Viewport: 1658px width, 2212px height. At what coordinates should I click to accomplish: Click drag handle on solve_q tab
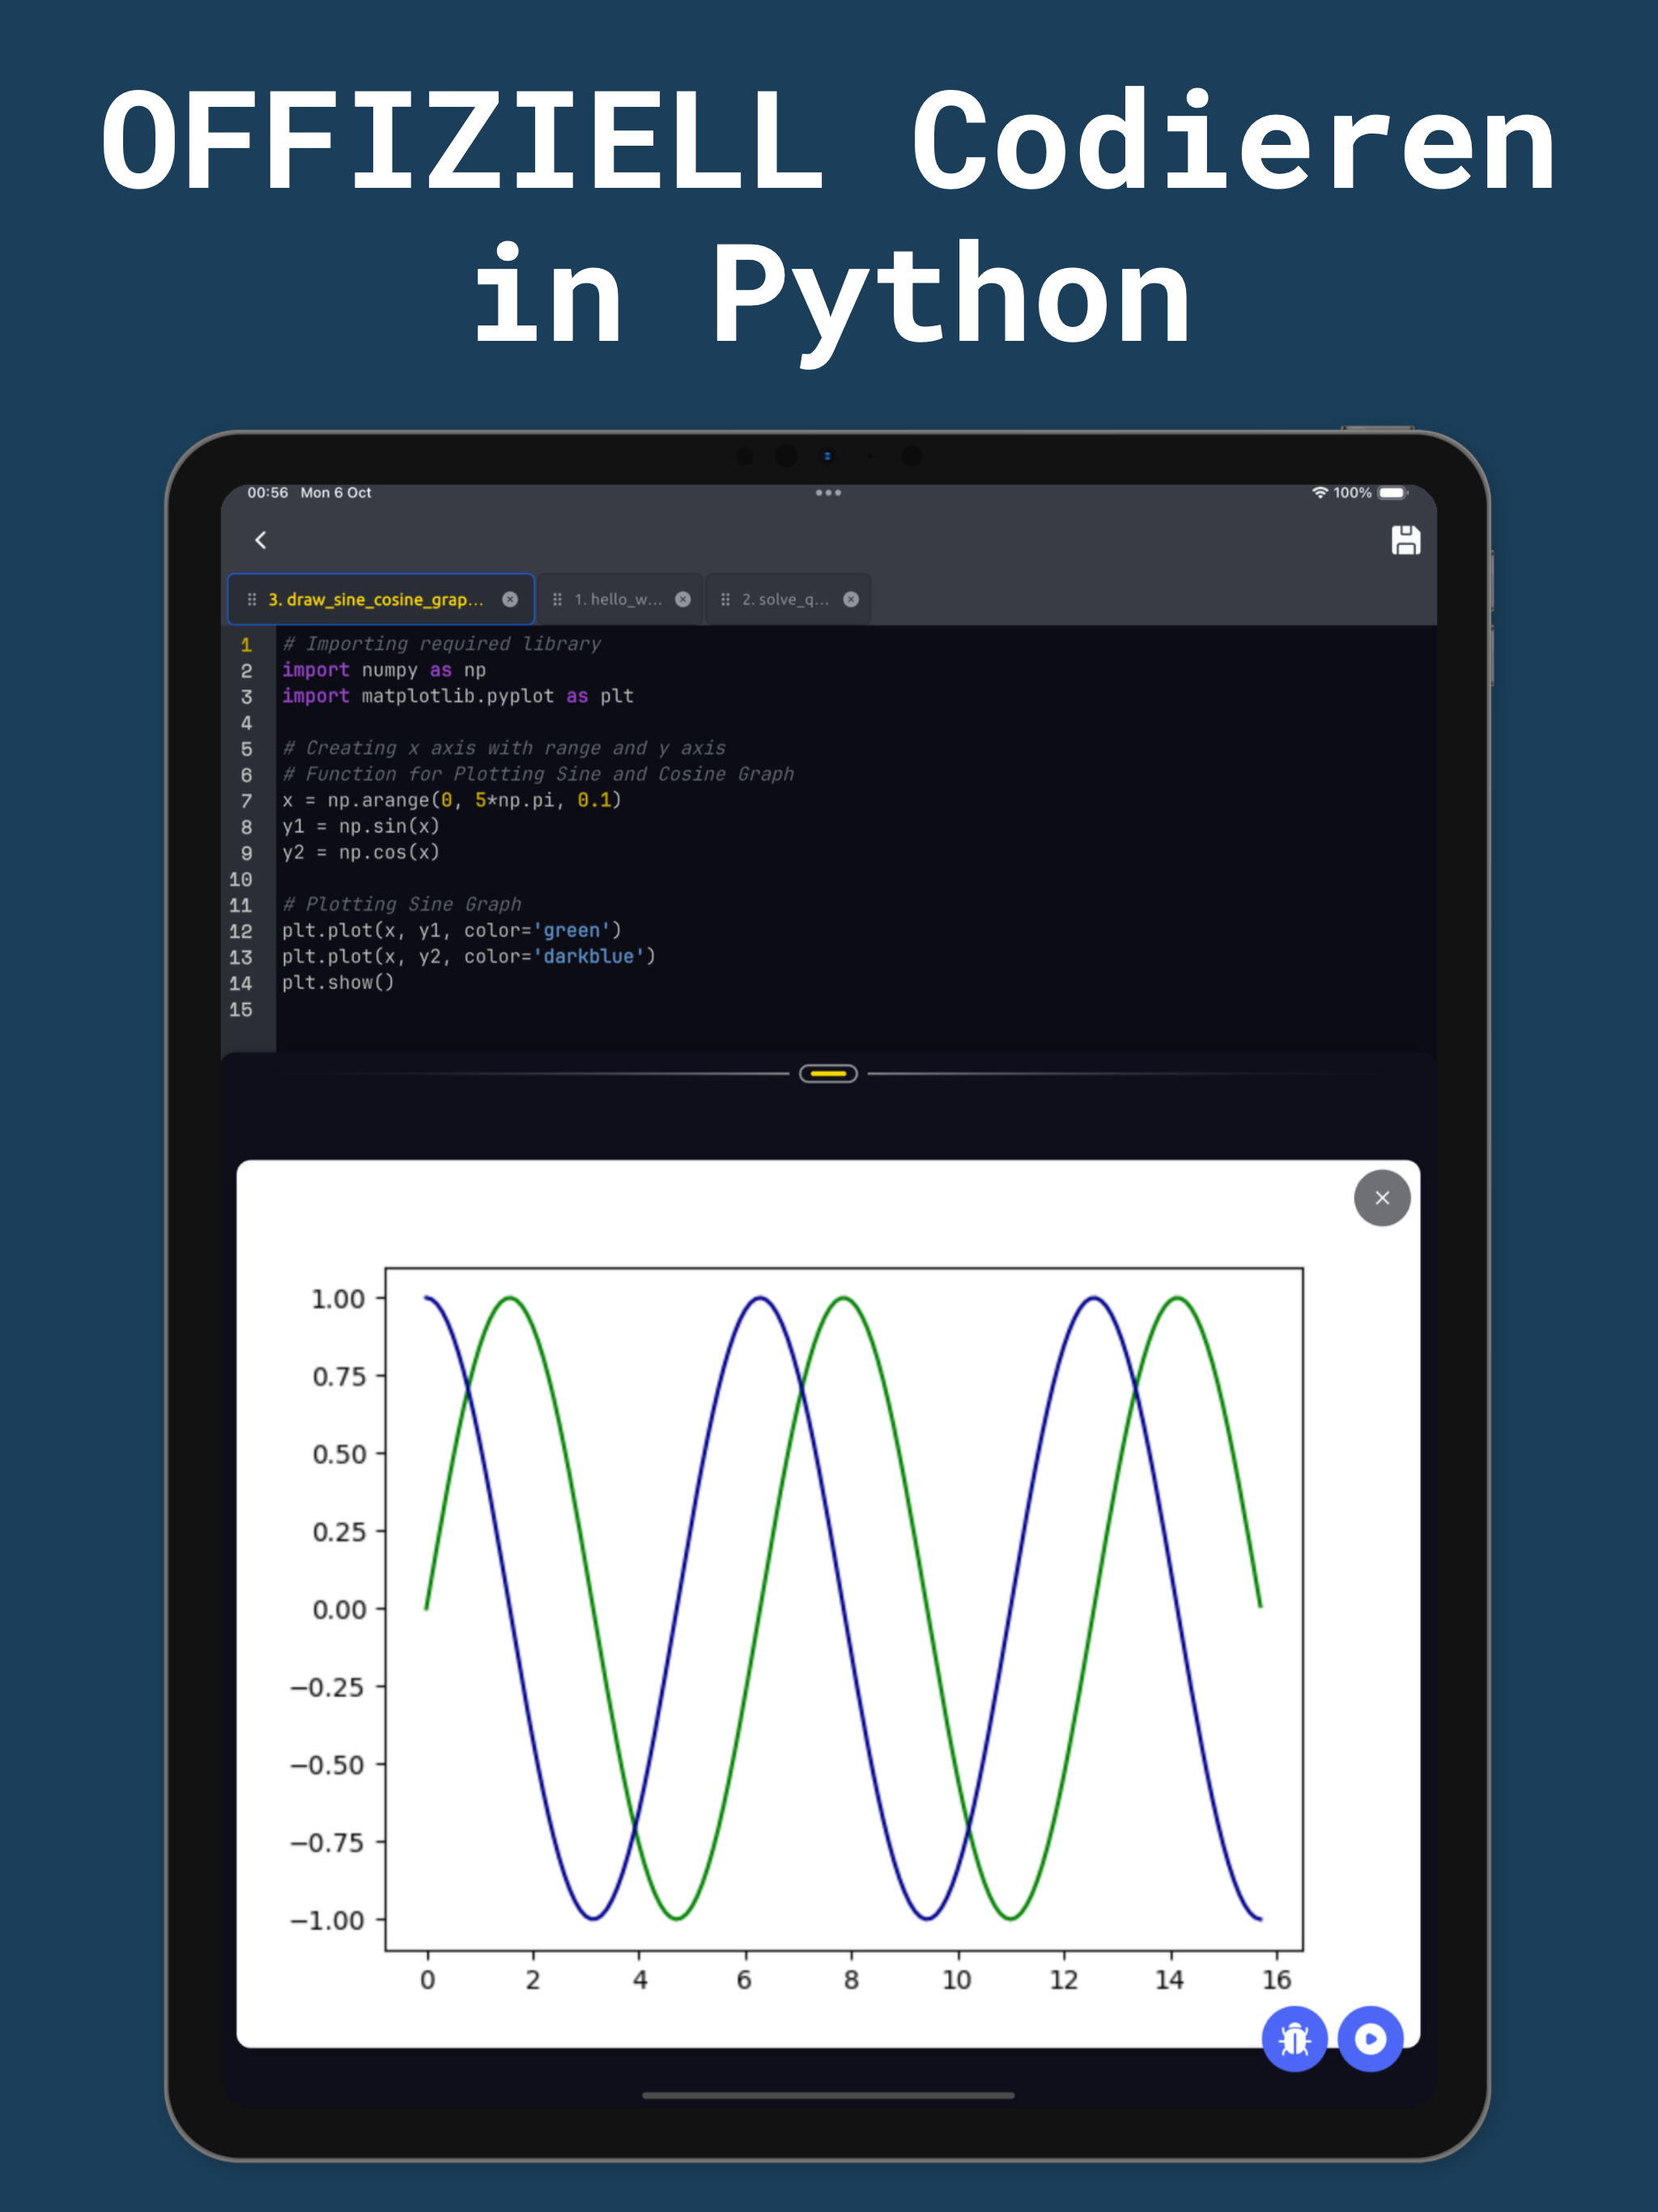click(725, 599)
